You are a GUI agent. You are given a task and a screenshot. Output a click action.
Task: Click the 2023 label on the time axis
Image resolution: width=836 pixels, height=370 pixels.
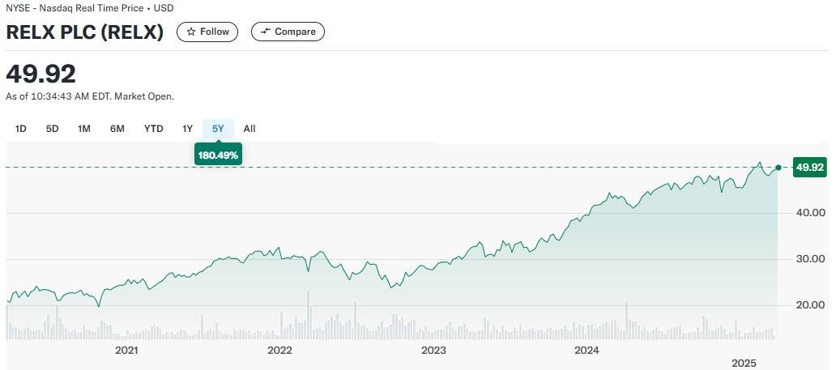point(433,351)
